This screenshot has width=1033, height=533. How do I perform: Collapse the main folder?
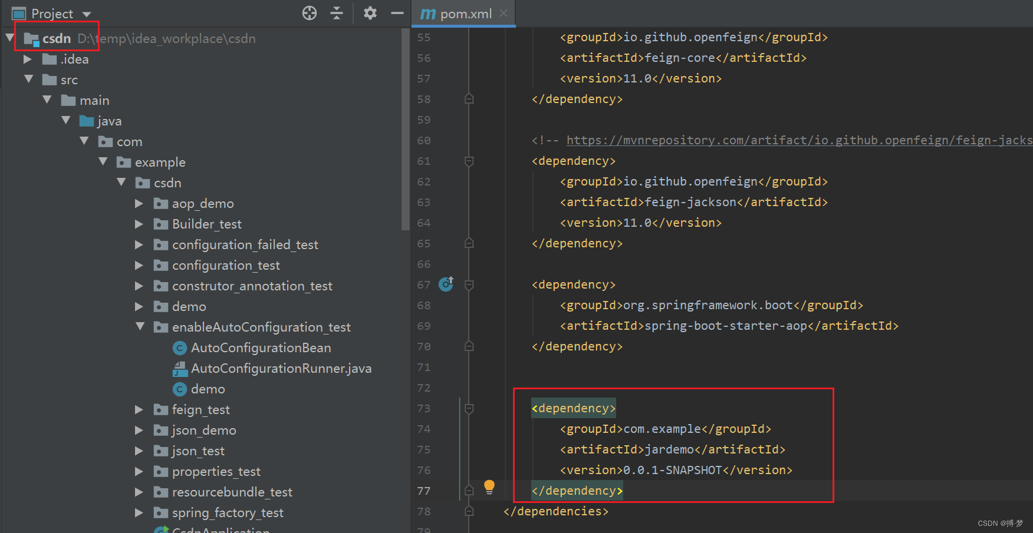pos(47,100)
